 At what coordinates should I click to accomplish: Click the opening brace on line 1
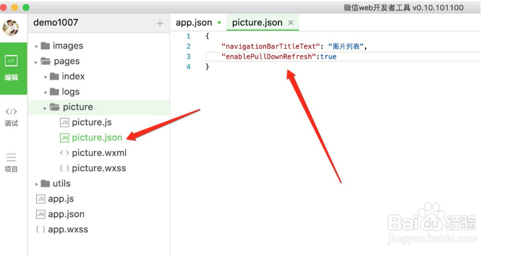pyautogui.click(x=207, y=36)
